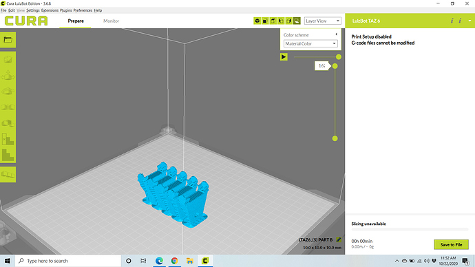The image size is (475, 267).
Task: Switch to the Prepare tab
Action: 76,21
